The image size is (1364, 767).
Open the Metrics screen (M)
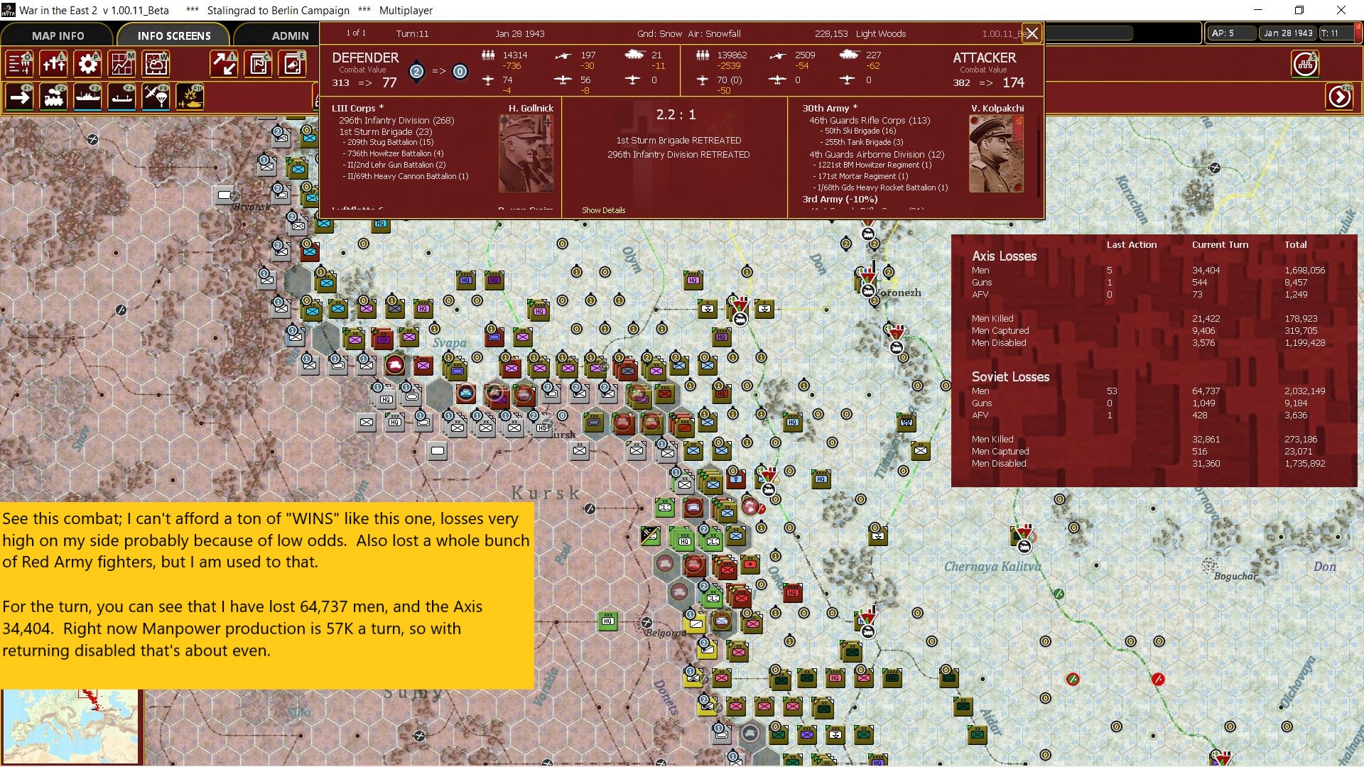[x=122, y=64]
